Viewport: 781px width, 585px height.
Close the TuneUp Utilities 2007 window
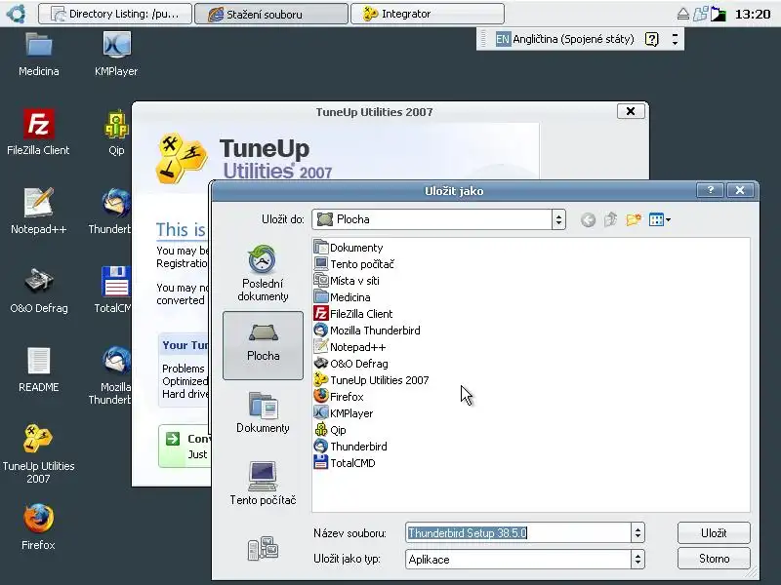[x=631, y=111]
